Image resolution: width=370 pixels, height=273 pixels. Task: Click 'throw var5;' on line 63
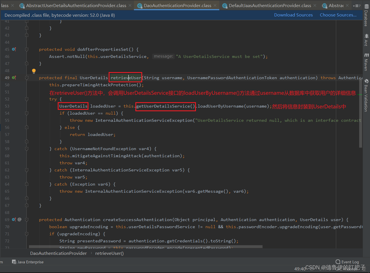(x=73, y=177)
